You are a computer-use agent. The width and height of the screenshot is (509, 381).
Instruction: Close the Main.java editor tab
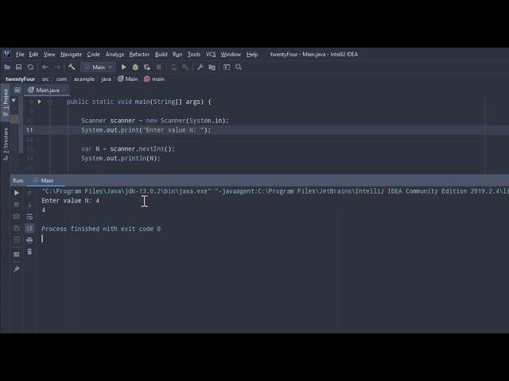point(64,90)
